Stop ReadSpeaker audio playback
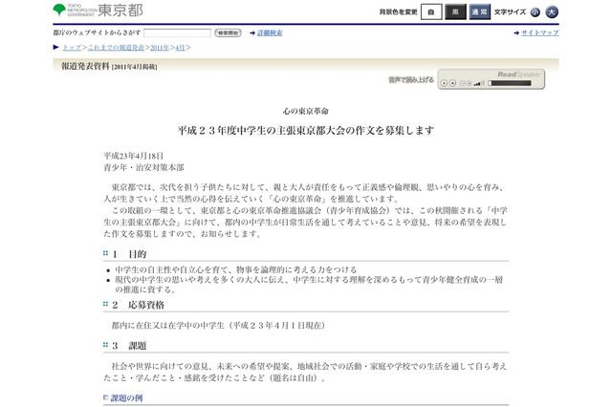 pyautogui.click(x=452, y=83)
